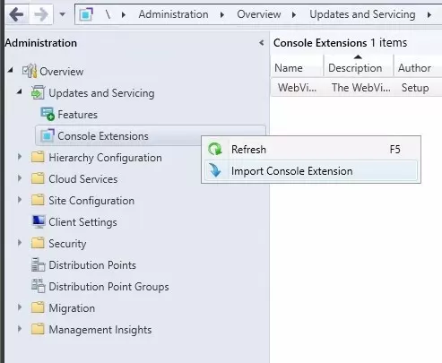Select the Features node icon
This screenshot has height=363, width=442.
(x=48, y=115)
